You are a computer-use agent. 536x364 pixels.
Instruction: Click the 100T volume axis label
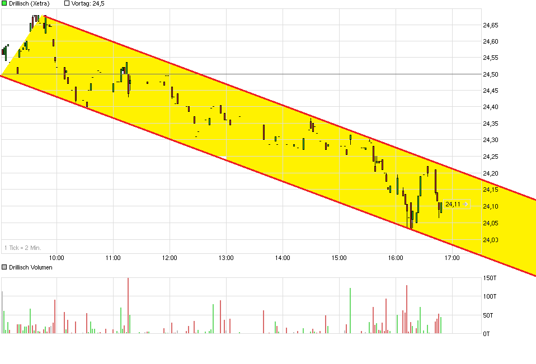(x=490, y=296)
